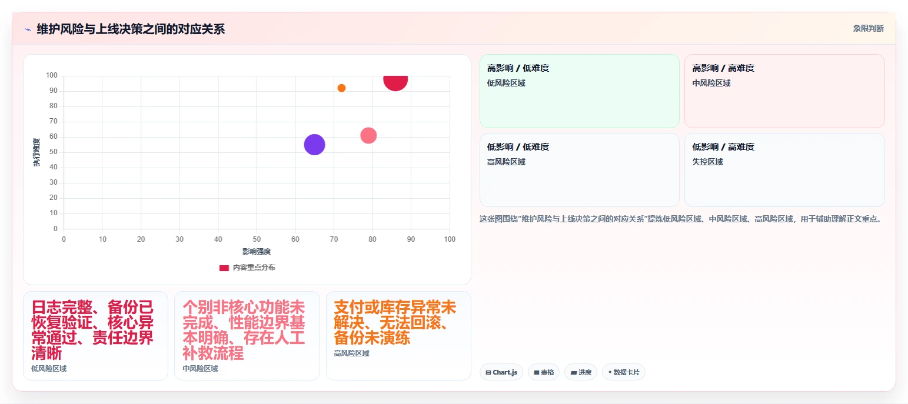908x404 pixels.
Task: Click the 高风险区域 label under orange card text
Action: pos(351,353)
